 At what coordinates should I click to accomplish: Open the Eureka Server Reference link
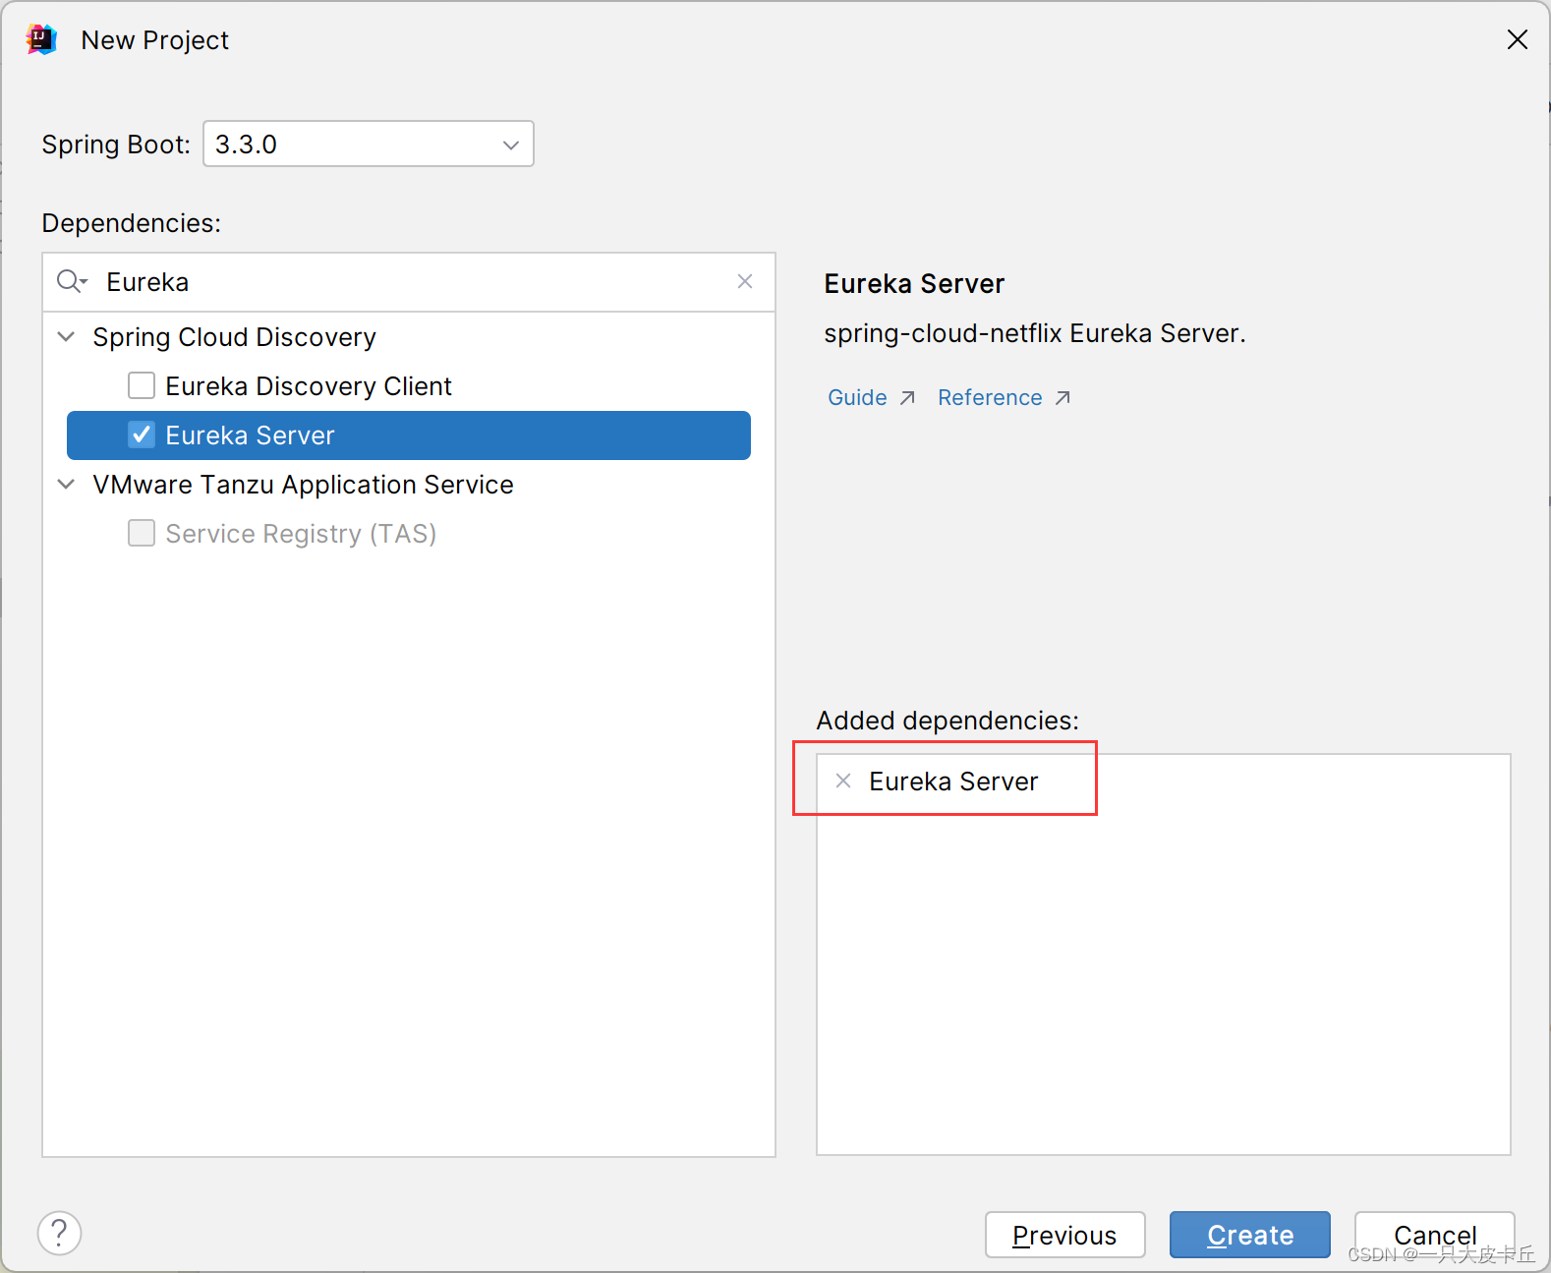point(990,397)
